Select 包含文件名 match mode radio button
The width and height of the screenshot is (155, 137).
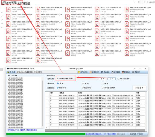[x=83, y=88]
